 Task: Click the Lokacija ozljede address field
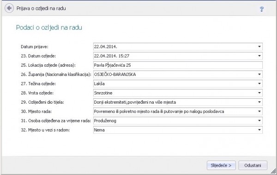coord(178,65)
